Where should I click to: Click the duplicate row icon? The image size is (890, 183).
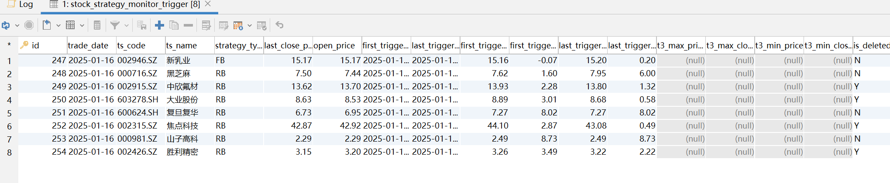pyautogui.click(x=174, y=25)
